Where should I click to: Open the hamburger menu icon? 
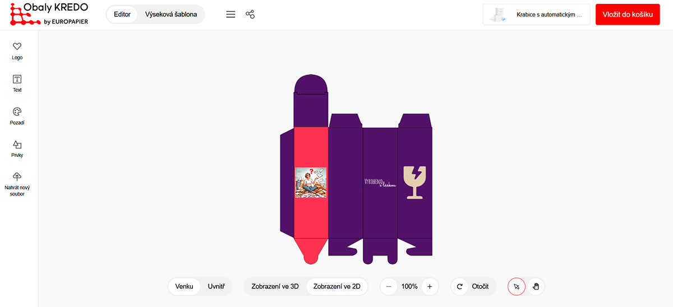[x=231, y=15]
